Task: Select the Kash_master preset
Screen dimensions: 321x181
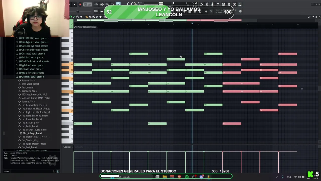Action: click(27, 87)
